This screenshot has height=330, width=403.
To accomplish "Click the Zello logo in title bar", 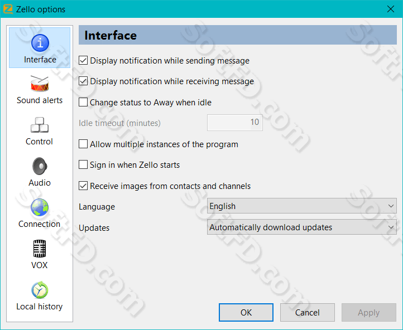I will pos(8,9).
